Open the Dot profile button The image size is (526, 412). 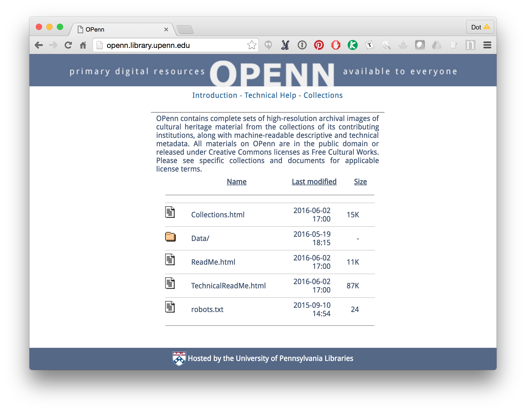click(480, 27)
